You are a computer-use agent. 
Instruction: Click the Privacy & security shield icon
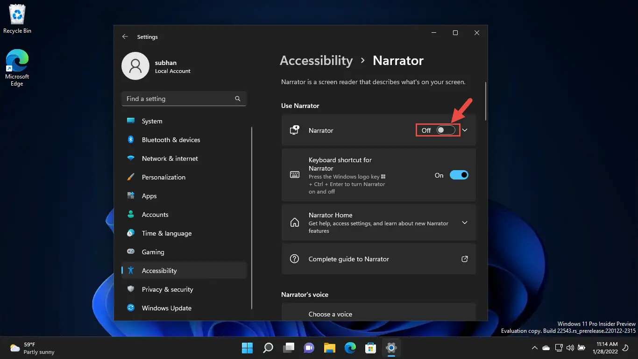[131, 289]
